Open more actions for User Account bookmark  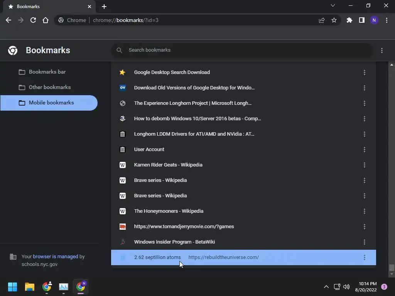tap(364, 150)
